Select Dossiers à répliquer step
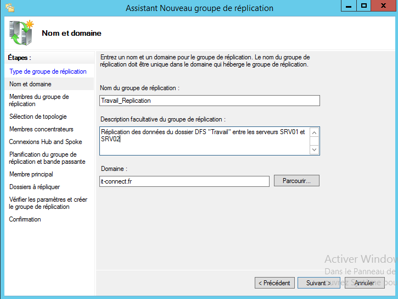Image resolution: width=398 pixels, height=299 pixels. click(x=35, y=187)
